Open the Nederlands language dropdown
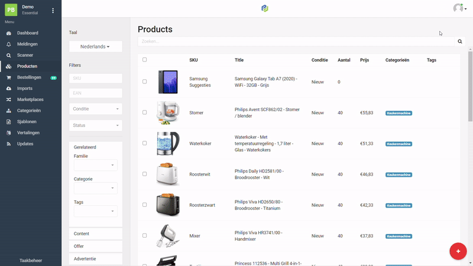Viewport: 473px width, 266px height. 95,47
